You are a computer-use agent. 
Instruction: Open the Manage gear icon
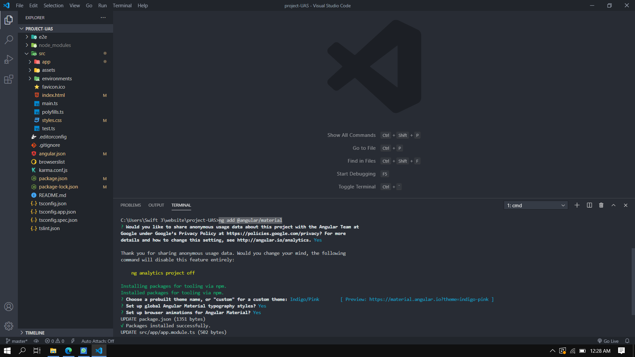[x=9, y=326]
